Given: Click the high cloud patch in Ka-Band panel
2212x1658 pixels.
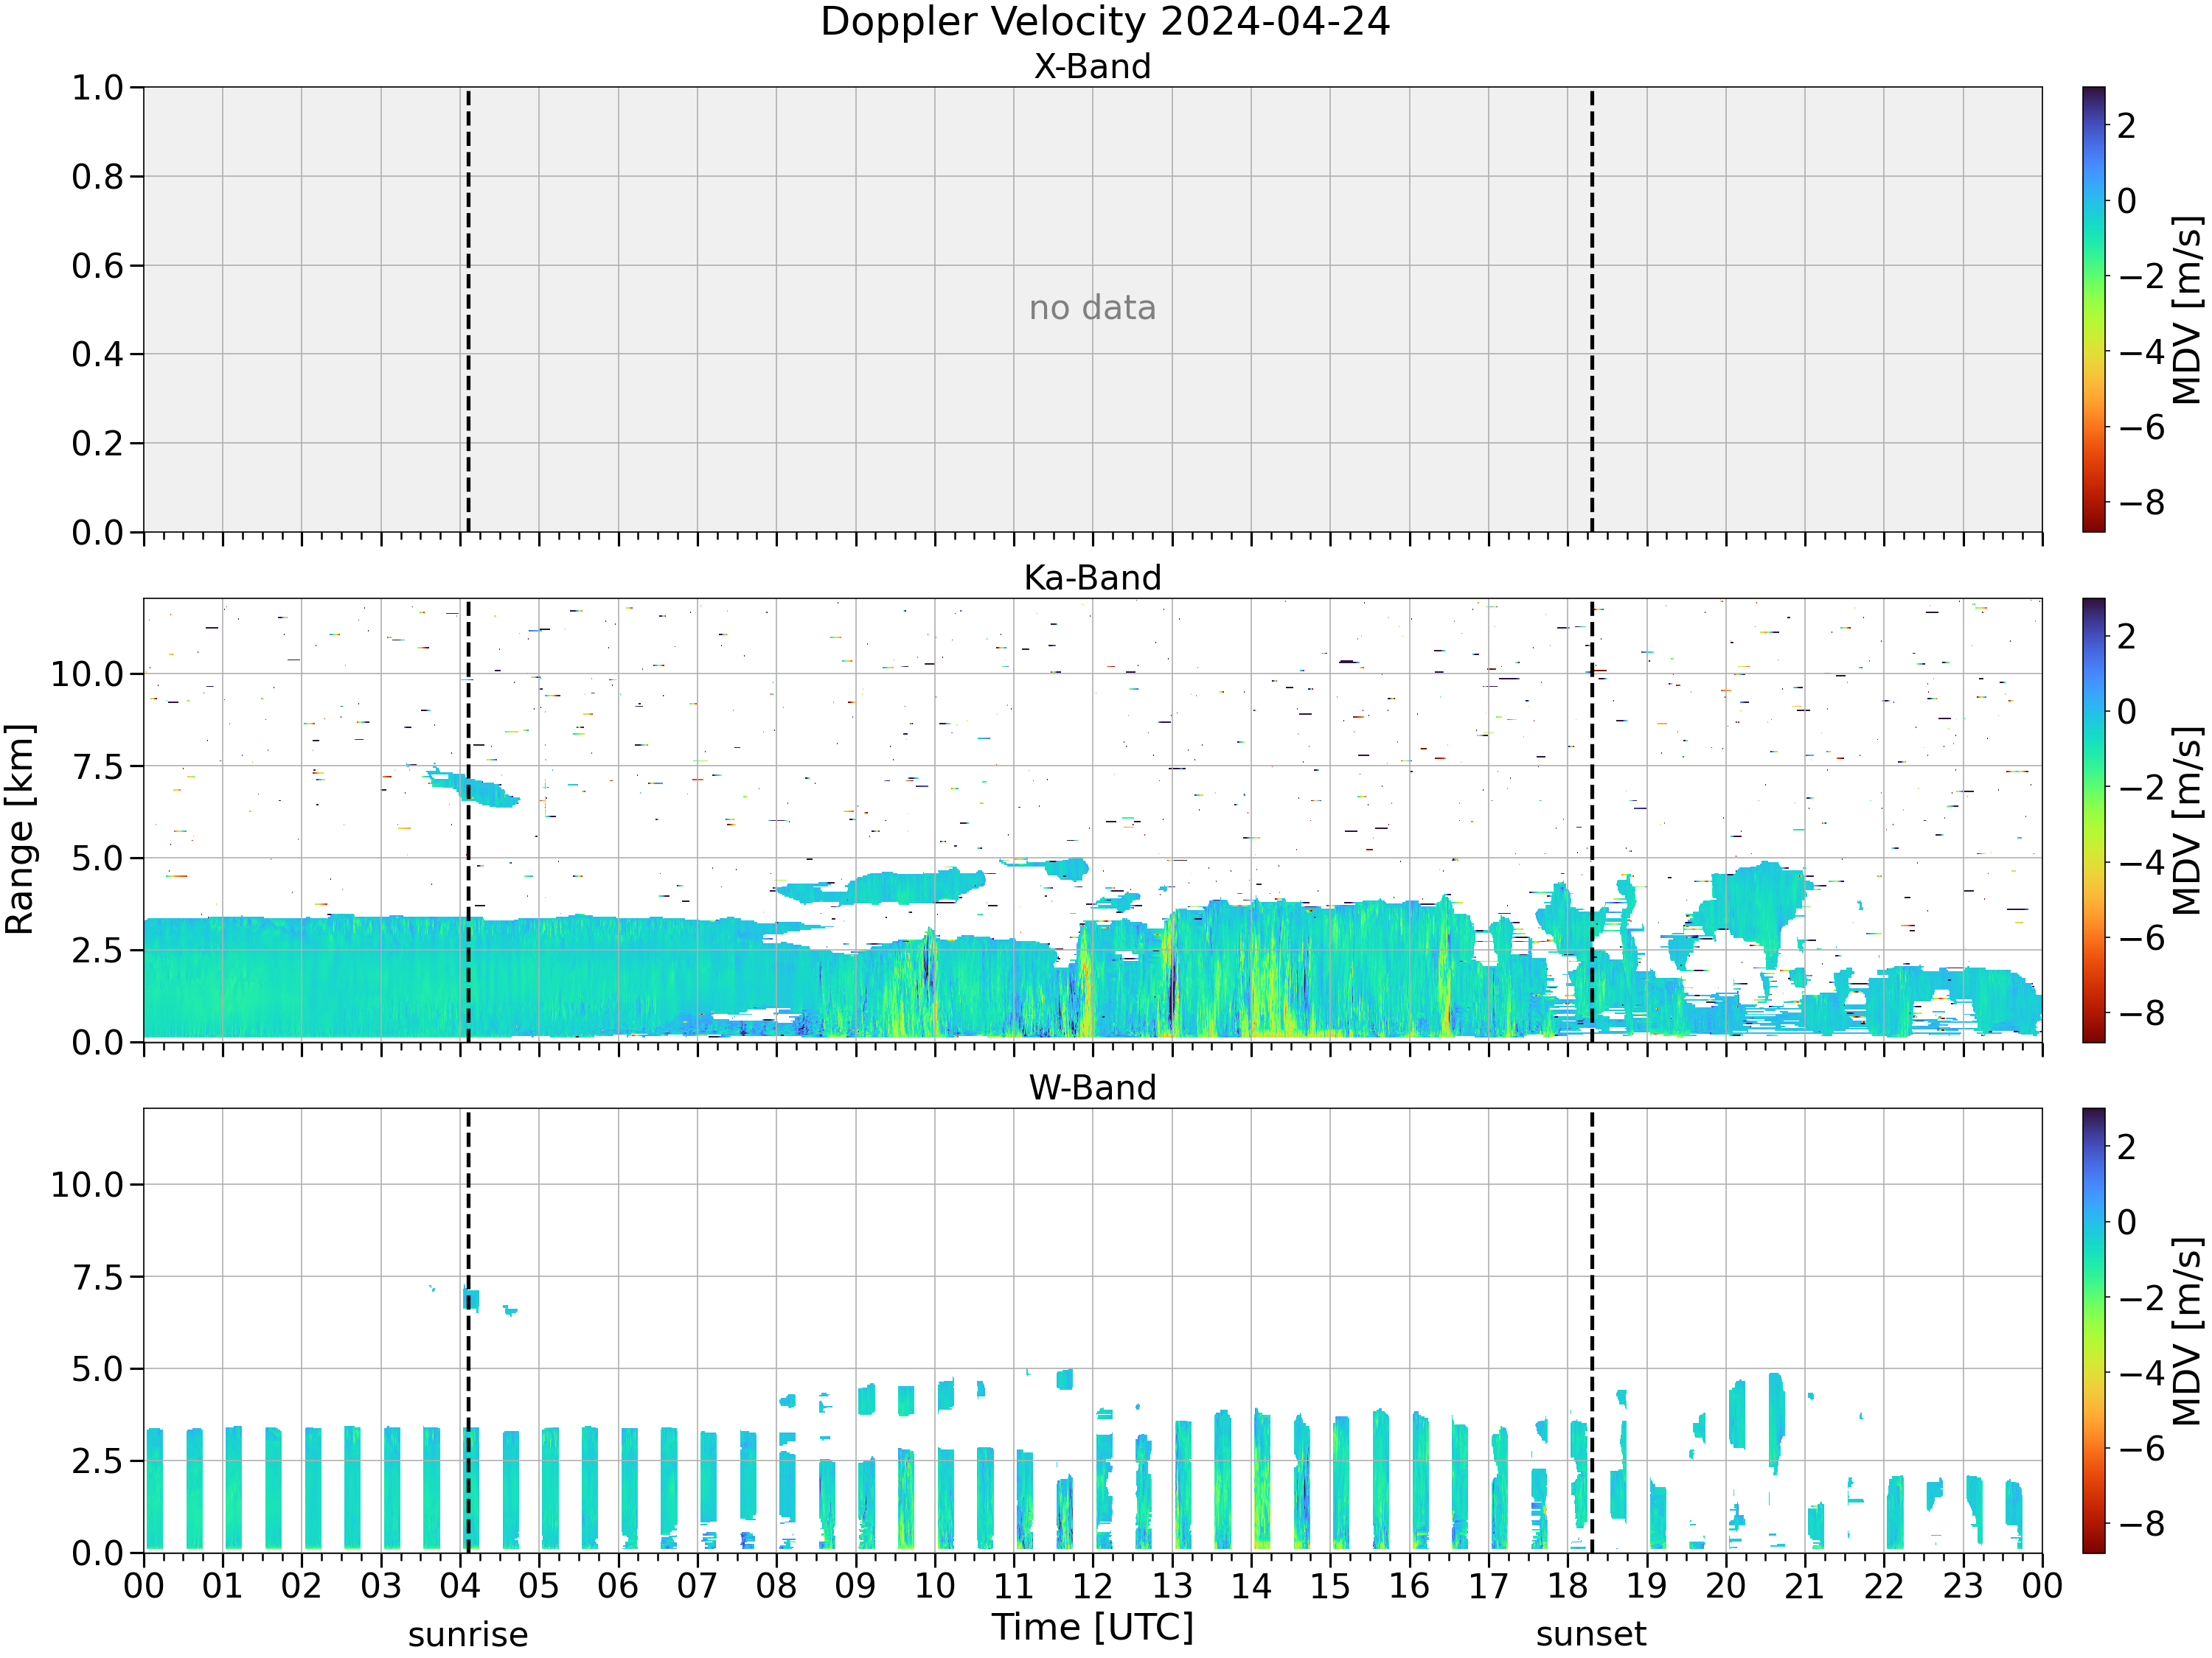Looking at the screenshot, I should [x=470, y=786].
